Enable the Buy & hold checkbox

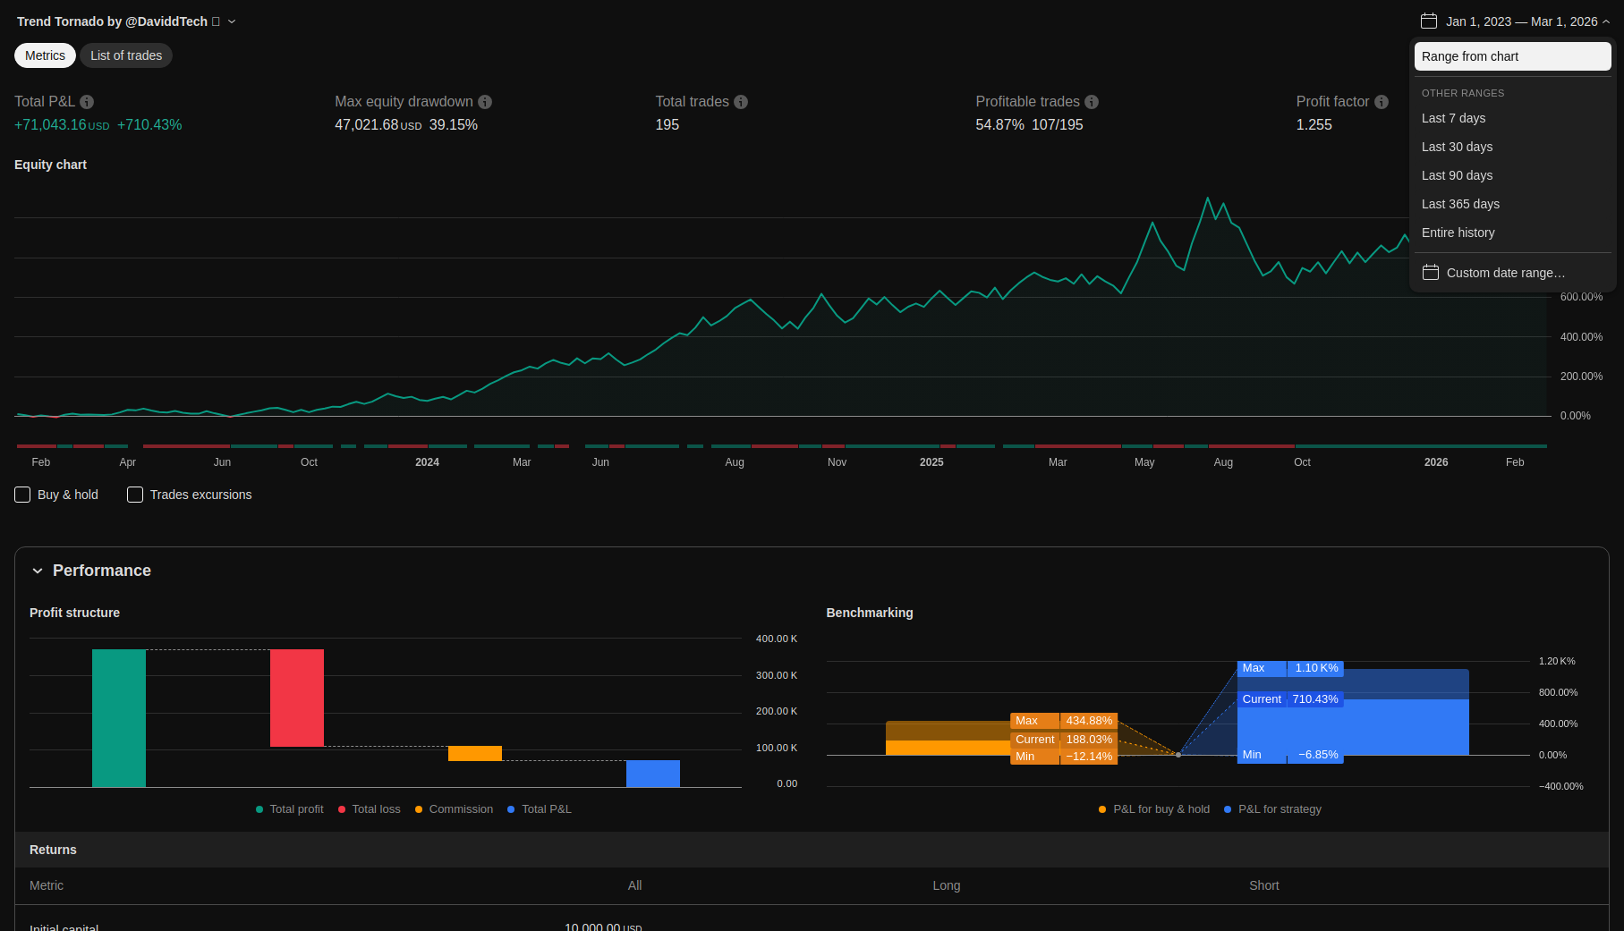click(x=23, y=495)
